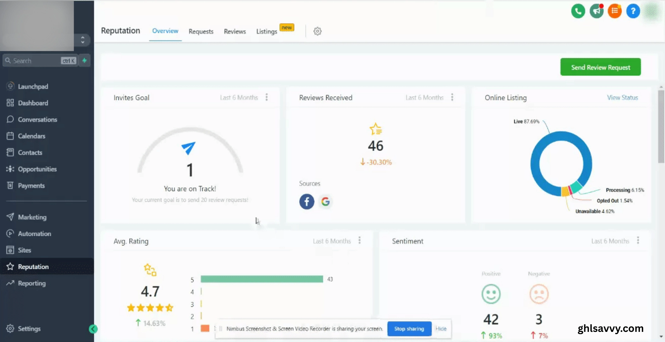Viewport: 665px width, 342px height.
Task: Click the Facebook source icon
Action: click(307, 201)
